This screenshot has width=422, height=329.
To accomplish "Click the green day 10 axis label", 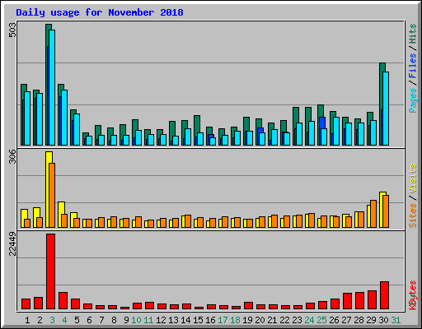I will point(136,320).
